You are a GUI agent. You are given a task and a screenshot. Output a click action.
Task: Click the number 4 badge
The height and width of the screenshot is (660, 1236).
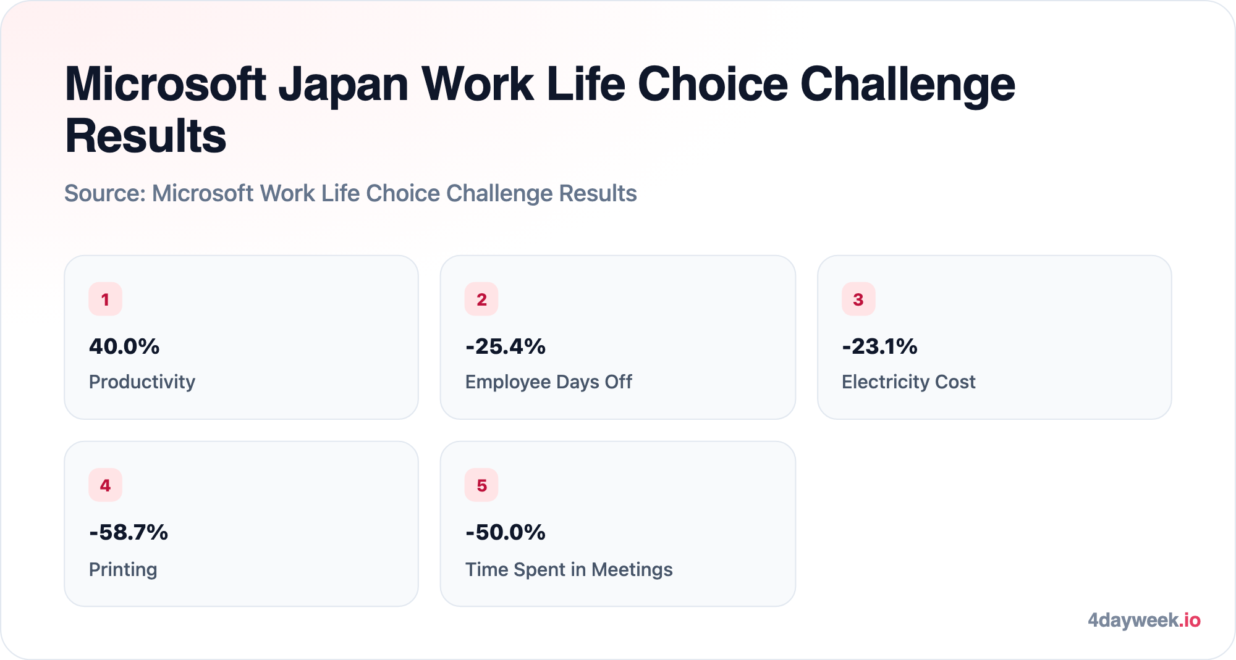[105, 485]
